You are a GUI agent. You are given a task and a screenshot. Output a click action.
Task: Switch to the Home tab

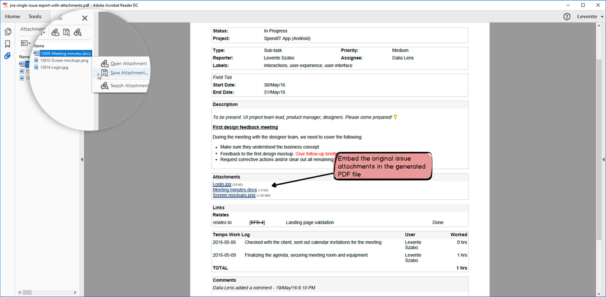[x=13, y=16]
